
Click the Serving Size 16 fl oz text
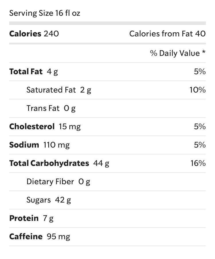click(x=45, y=13)
